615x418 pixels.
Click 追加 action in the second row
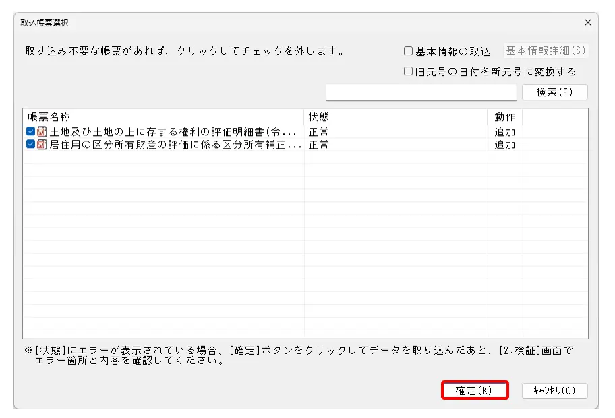tap(504, 145)
